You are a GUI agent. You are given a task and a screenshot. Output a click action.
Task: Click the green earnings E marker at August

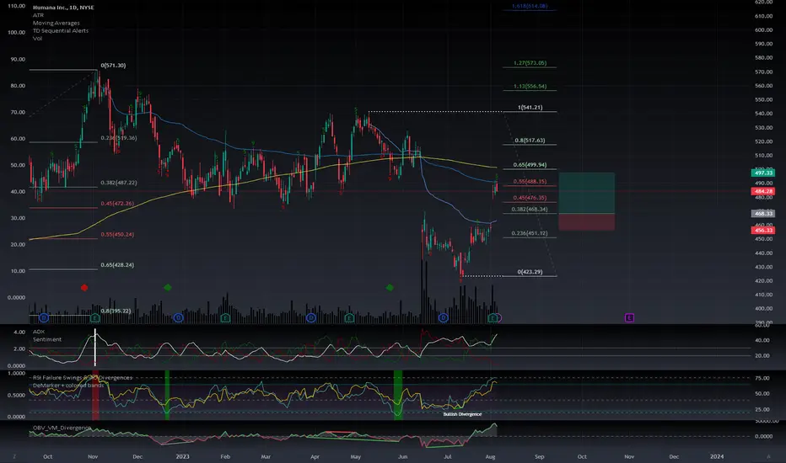[x=493, y=318]
